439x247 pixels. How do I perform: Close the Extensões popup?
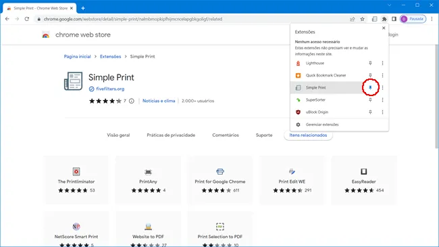click(384, 28)
